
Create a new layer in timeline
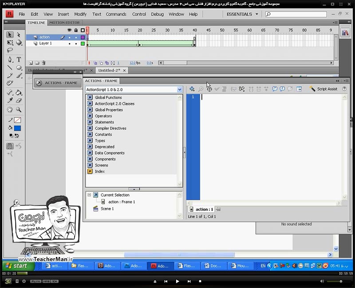tap(31, 63)
